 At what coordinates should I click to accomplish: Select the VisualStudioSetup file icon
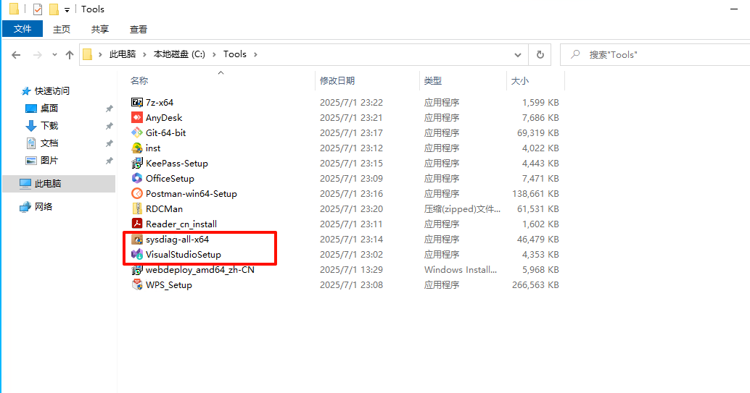pos(137,255)
